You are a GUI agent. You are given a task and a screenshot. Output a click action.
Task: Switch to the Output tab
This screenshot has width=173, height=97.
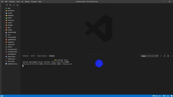(x=33, y=56)
